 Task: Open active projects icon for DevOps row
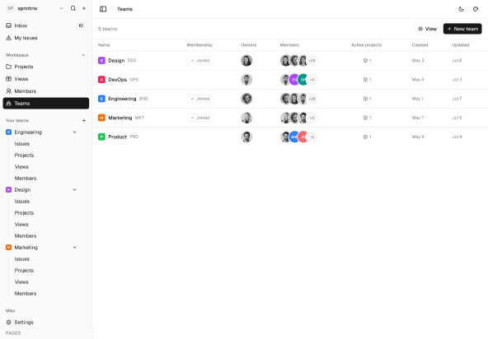[x=365, y=80]
